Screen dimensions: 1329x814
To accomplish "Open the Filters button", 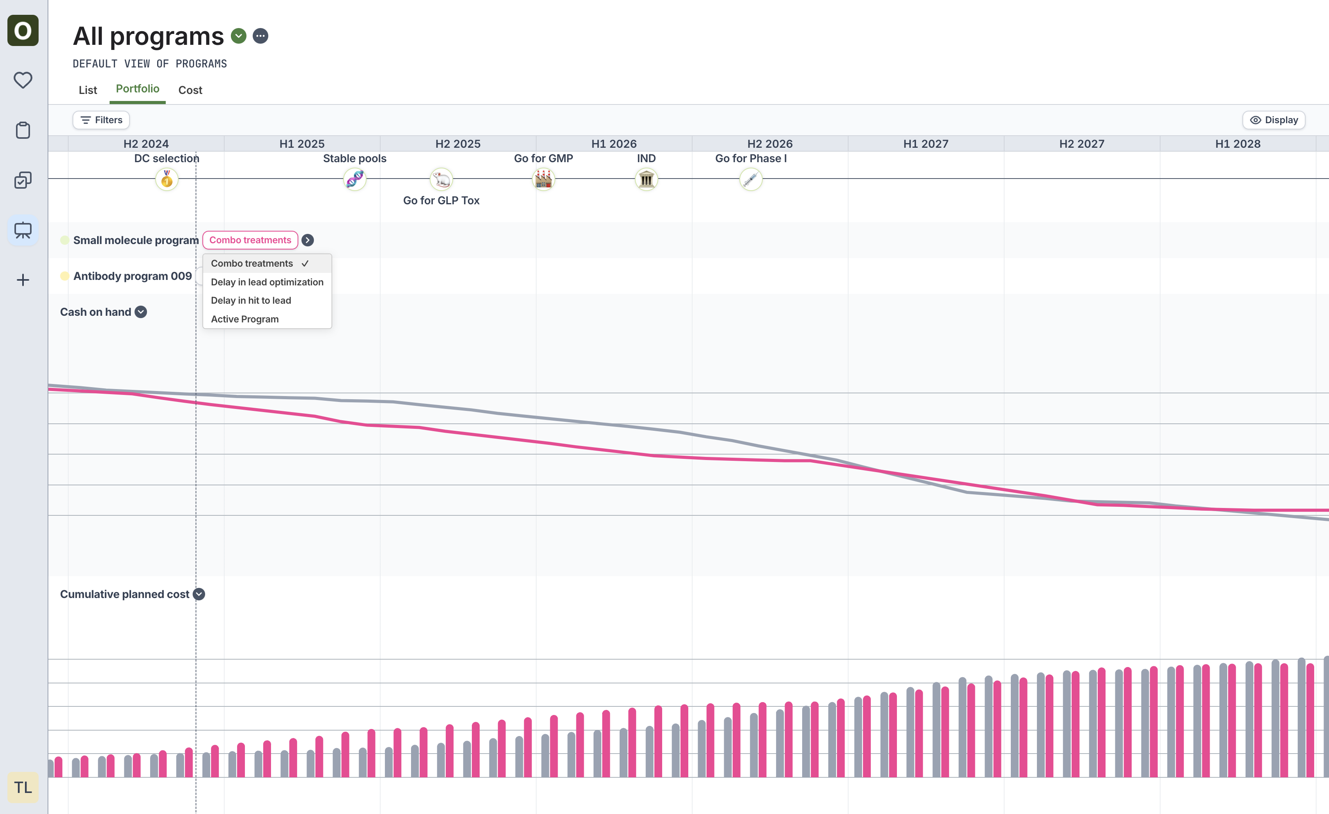I will pyautogui.click(x=101, y=120).
